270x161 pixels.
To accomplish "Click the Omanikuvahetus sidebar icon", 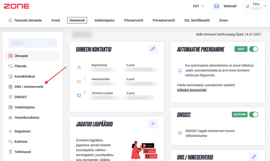I will pos(10,117).
